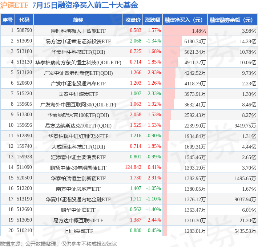The width and height of the screenshot is (258, 247).
Task: Click the 融资融券余额（元） column header
Action: coord(233,20)
